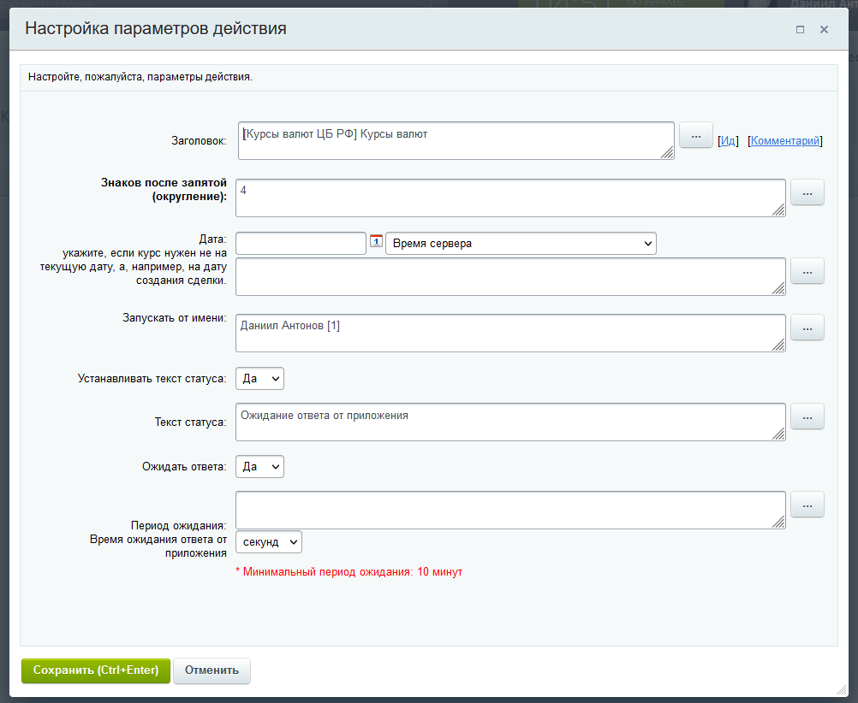Screen dimensions: 858x703
Task: Open value picker for Знаков после запятой
Action: coord(807,192)
